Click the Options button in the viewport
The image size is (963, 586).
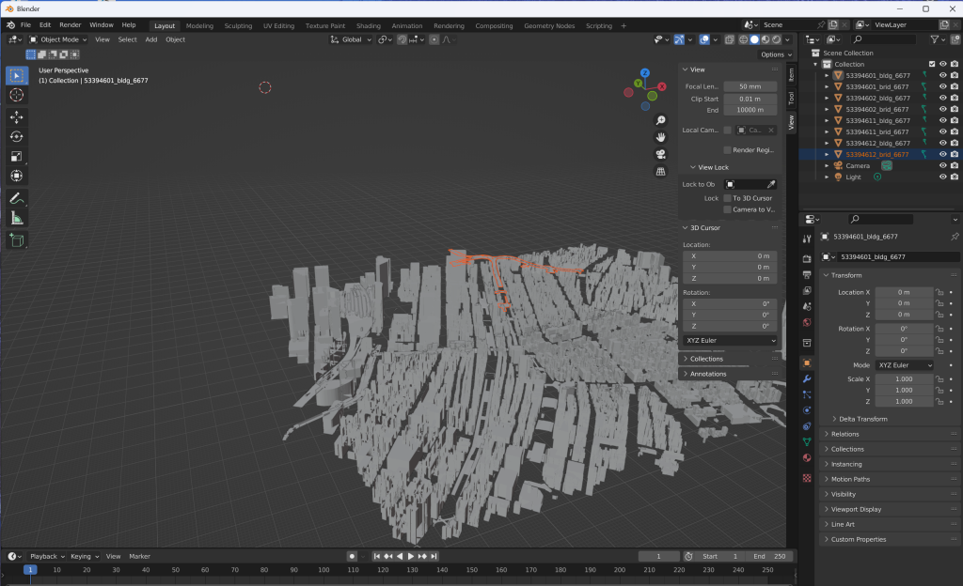tap(771, 54)
